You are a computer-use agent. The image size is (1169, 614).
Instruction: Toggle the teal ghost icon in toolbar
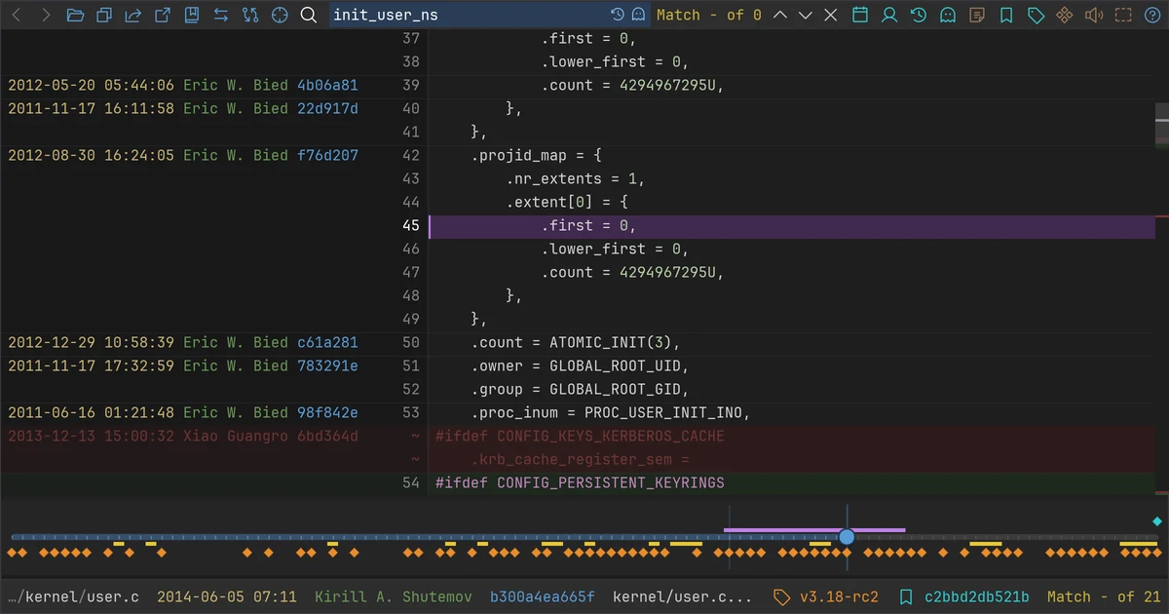point(948,15)
